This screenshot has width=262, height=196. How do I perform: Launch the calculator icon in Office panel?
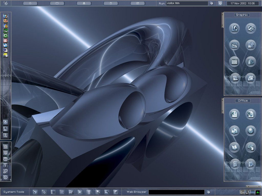pos(234,164)
